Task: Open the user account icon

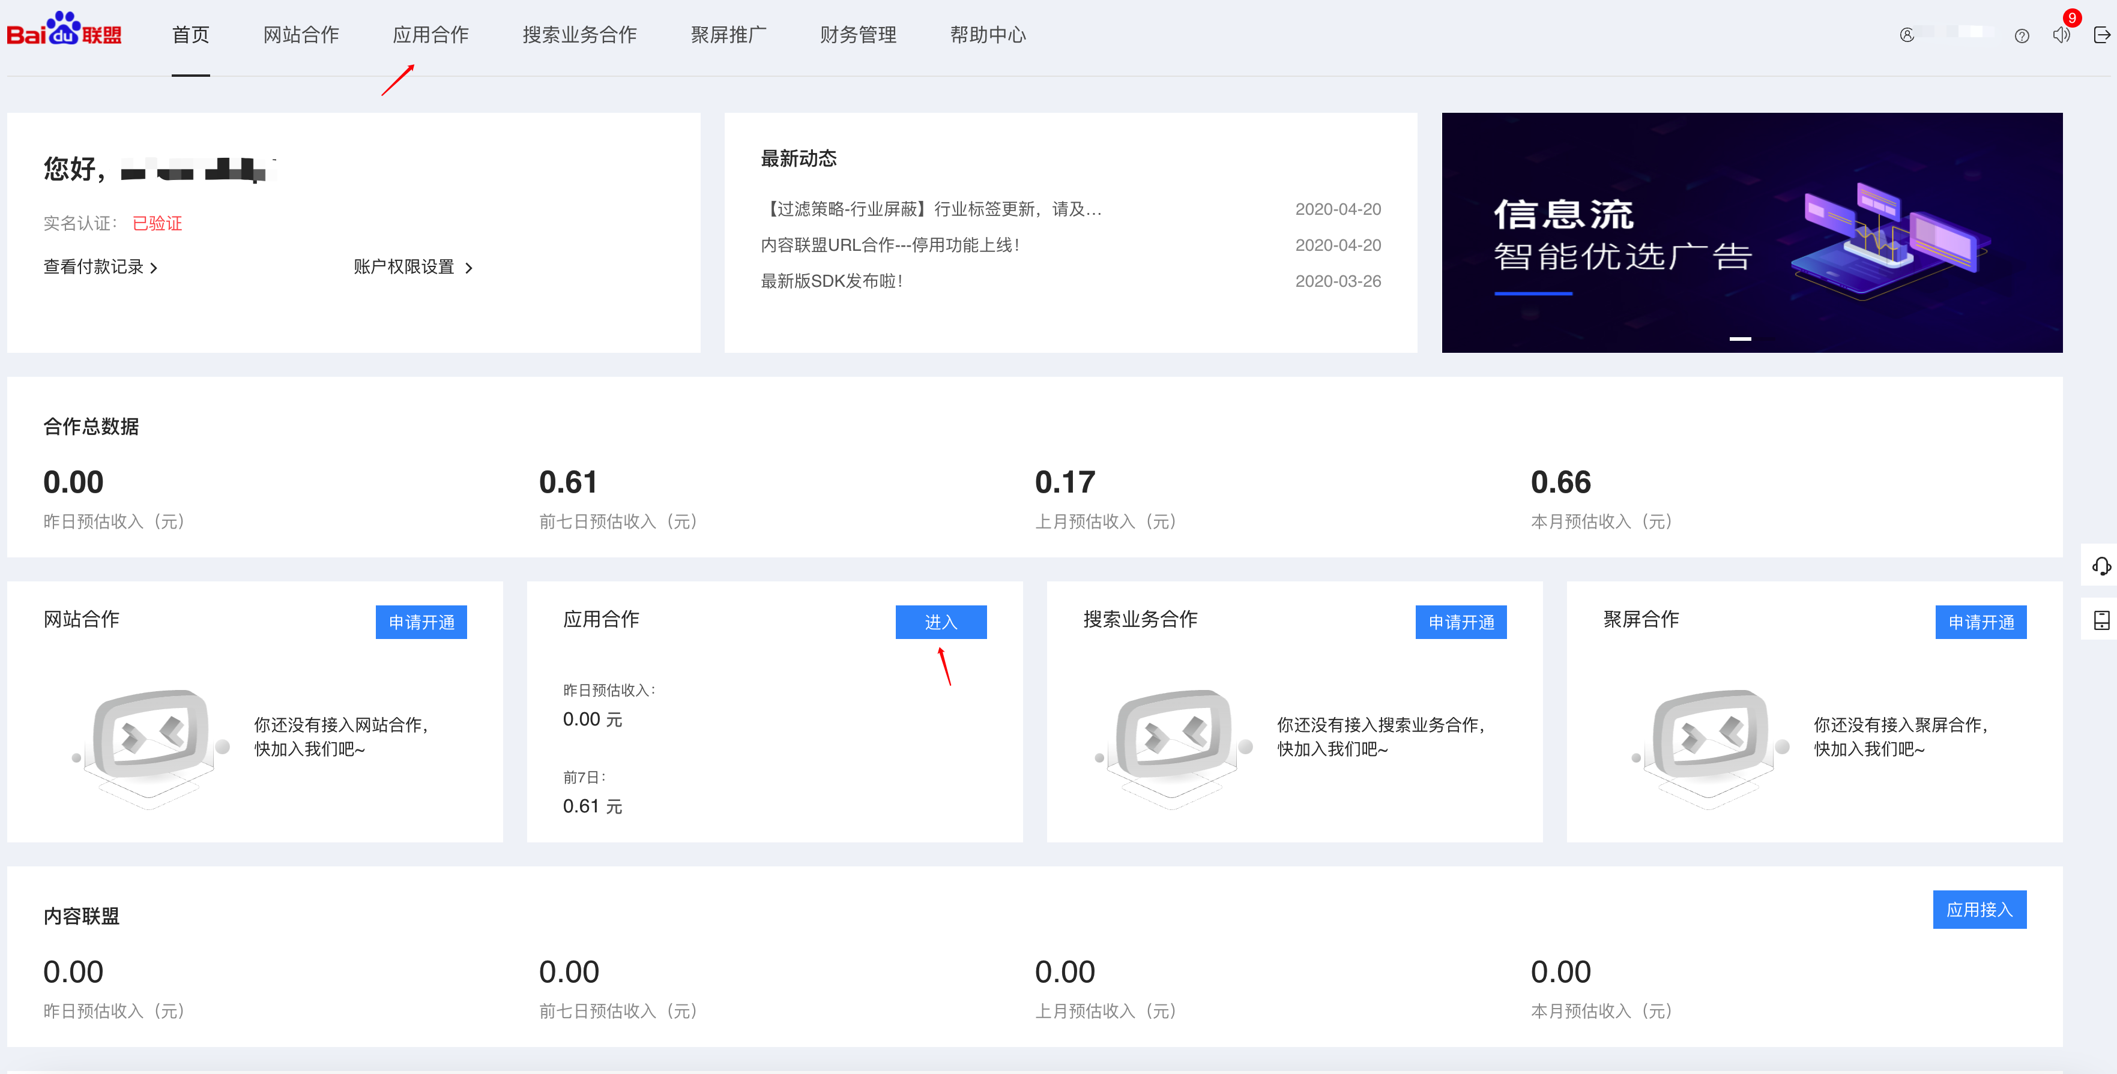Action: (x=1907, y=35)
